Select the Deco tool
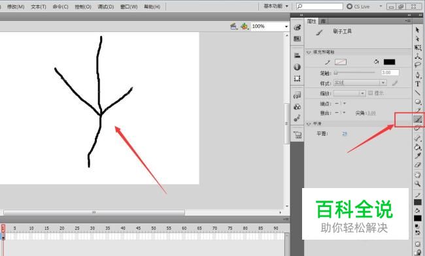425x256 pixels. [x=418, y=128]
